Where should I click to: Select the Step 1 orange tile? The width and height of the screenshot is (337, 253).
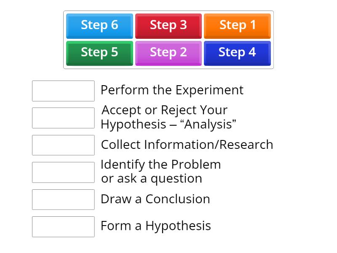tap(237, 25)
